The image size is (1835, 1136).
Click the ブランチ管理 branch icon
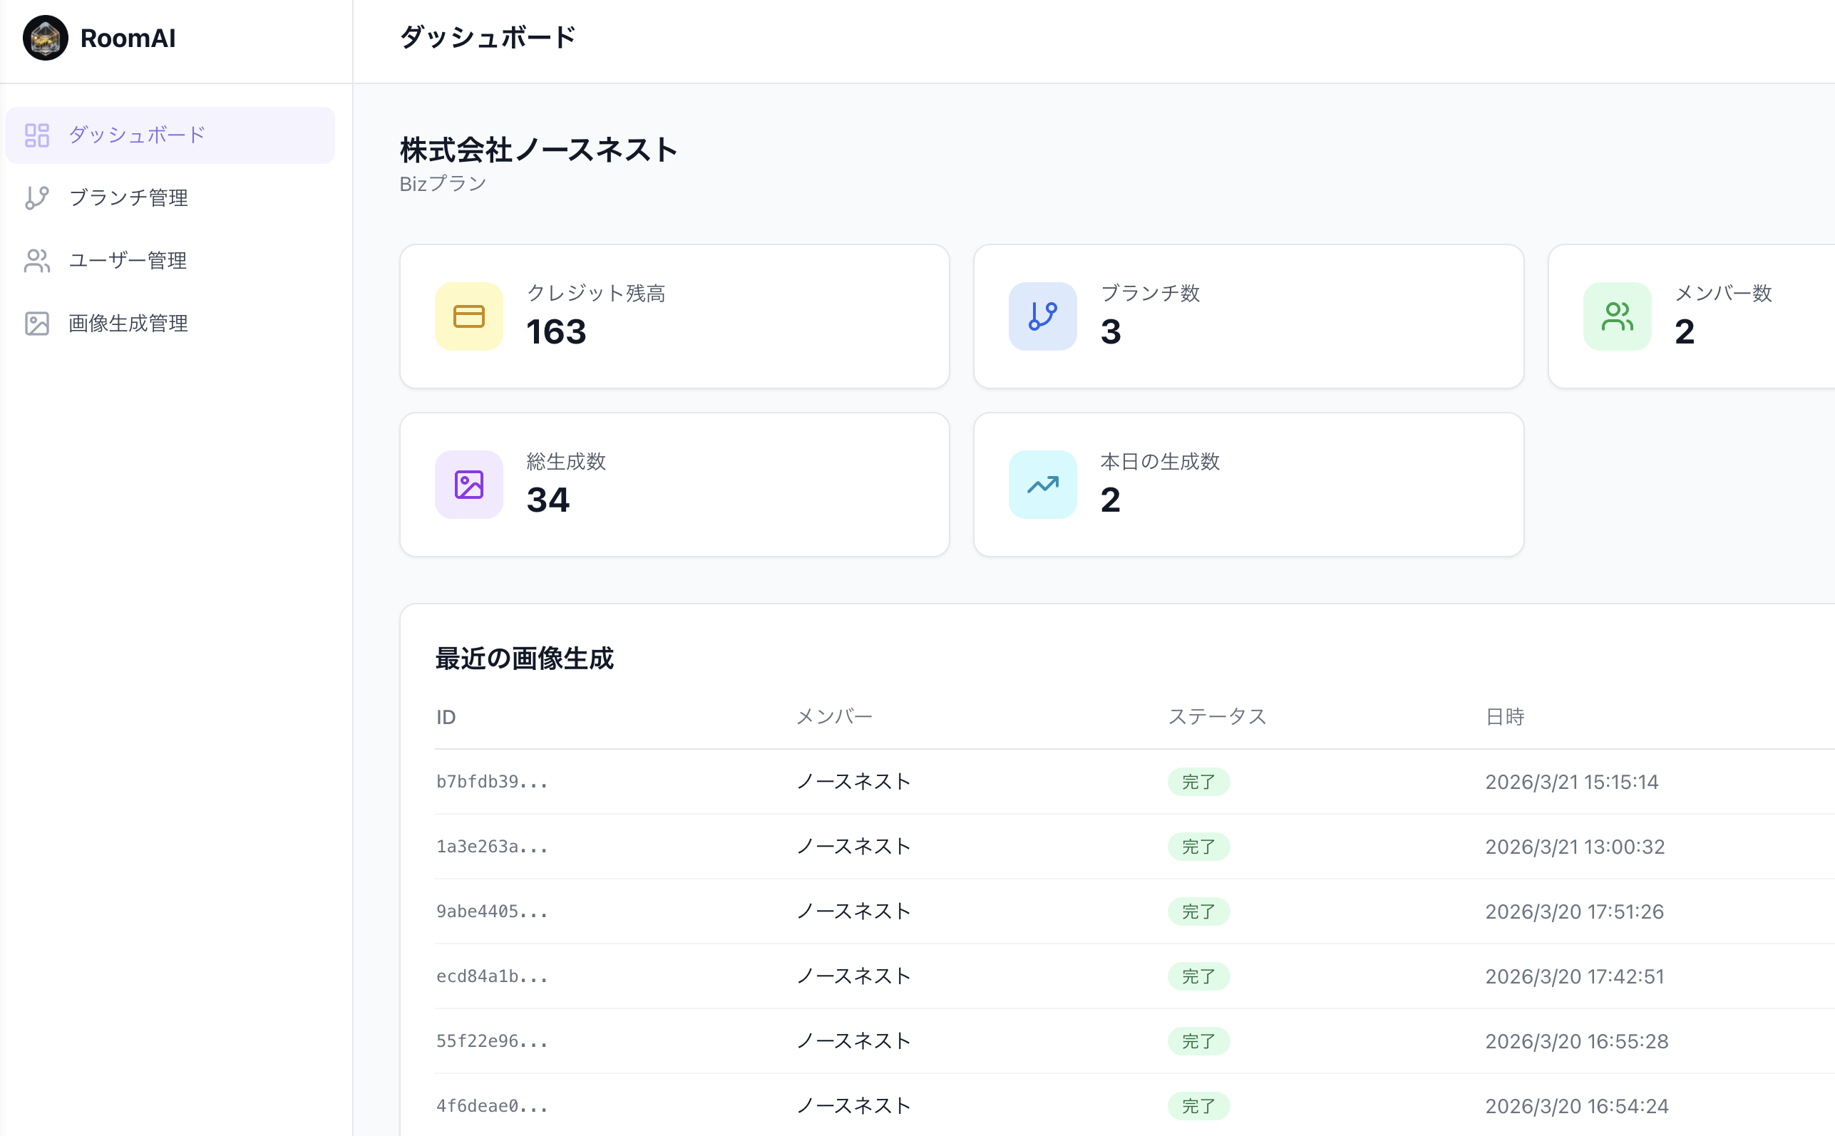point(36,197)
